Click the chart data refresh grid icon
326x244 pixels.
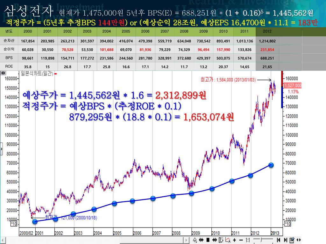pyautogui.click(x=221, y=240)
